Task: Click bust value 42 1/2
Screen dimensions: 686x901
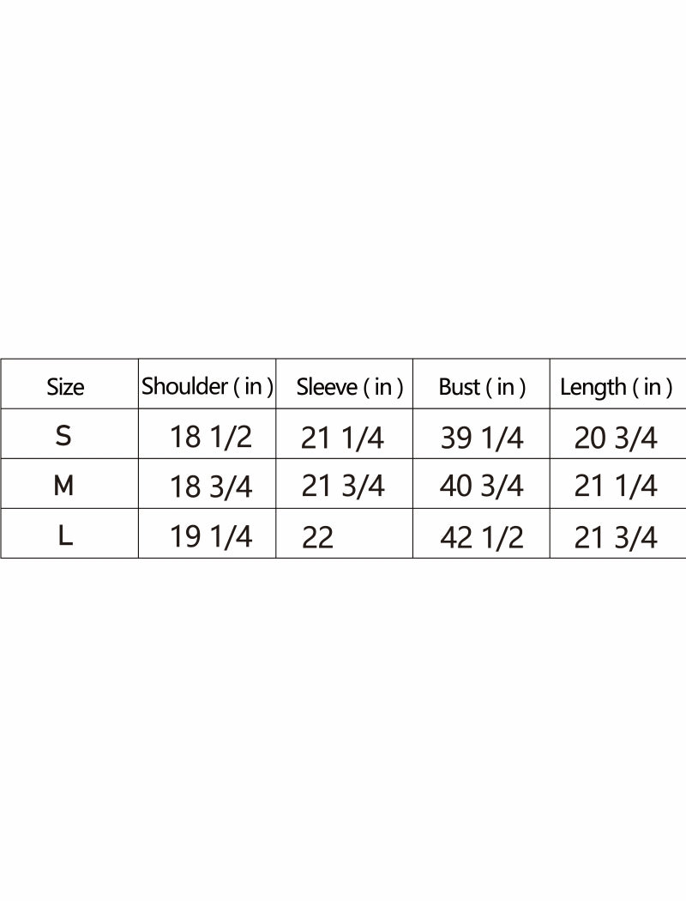Action: pos(481,537)
